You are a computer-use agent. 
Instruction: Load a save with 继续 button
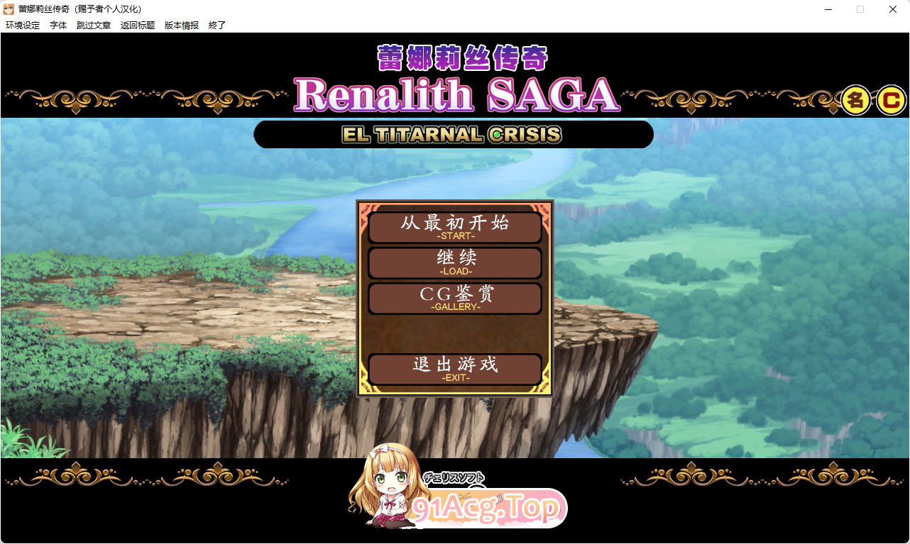point(455,263)
